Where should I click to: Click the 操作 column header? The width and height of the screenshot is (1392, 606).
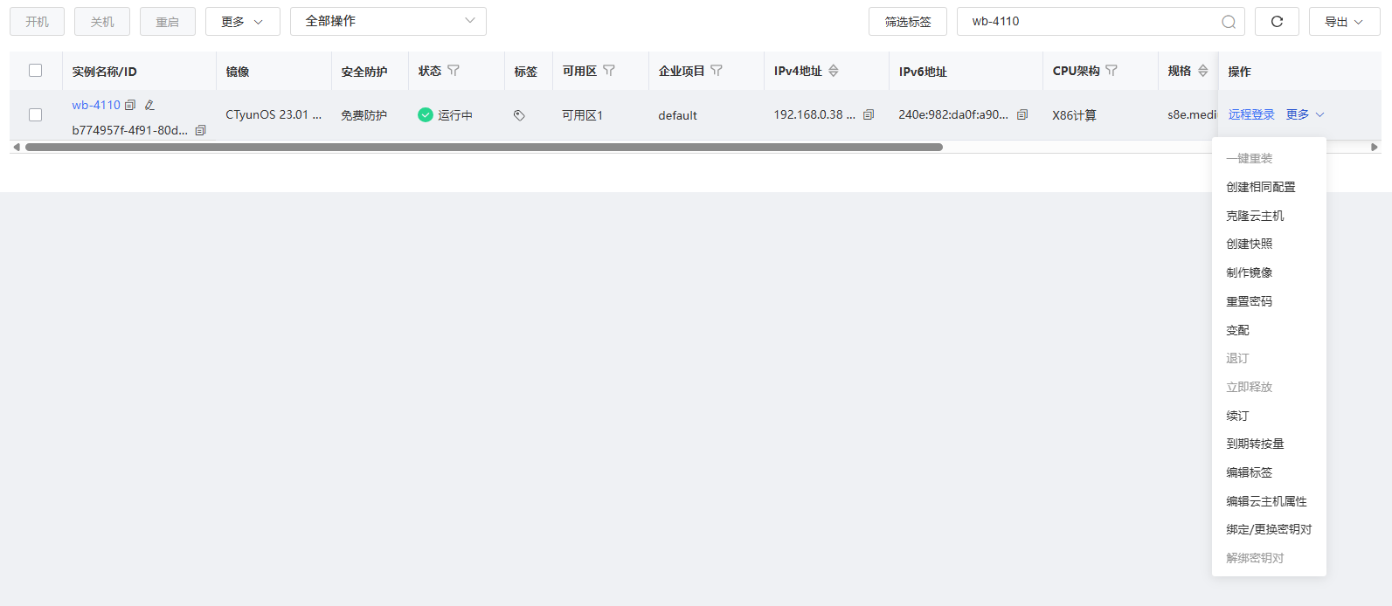[x=1239, y=72]
